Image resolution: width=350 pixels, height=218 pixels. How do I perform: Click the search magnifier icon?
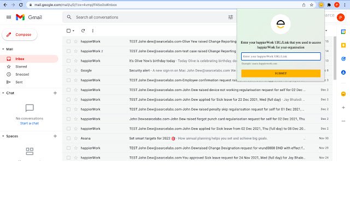click(69, 17)
